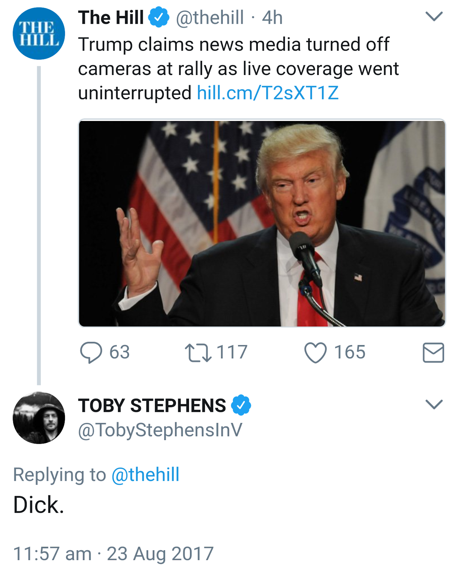Retweet The Hill's tweet

coord(198,353)
